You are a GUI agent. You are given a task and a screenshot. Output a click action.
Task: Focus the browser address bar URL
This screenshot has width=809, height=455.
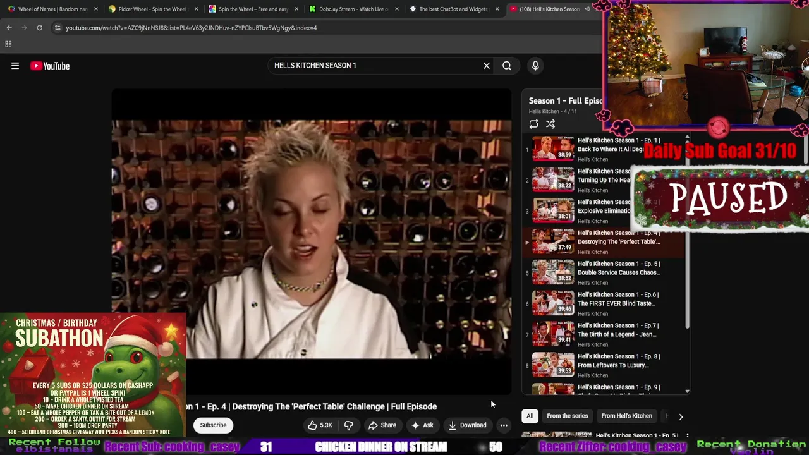191,28
